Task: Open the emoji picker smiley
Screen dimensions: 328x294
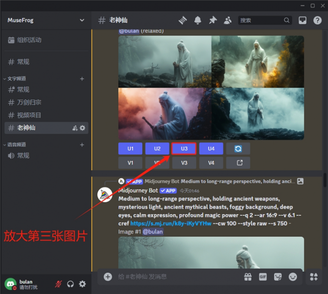Action: 293,277
